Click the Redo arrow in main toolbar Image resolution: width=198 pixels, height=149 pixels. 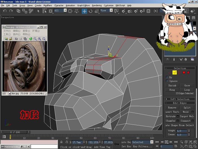11,11
